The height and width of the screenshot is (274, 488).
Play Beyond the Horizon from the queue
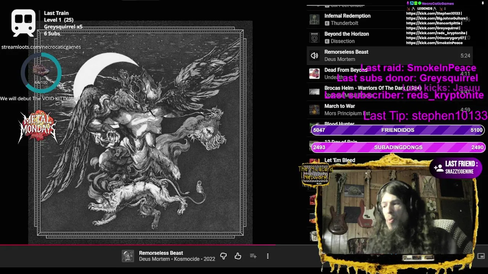pyautogui.click(x=347, y=34)
